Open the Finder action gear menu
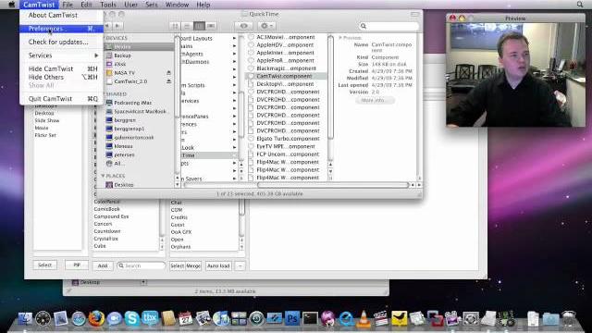The height and width of the screenshot is (333, 592). click(x=266, y=26)
